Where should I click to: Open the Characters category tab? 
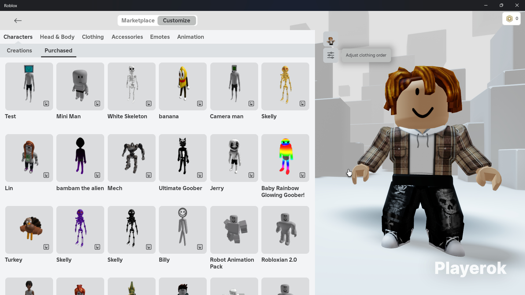pos(18,37)
